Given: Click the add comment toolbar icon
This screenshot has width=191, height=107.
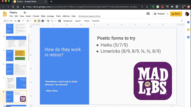Looking at the screenshot, I should pyautogui.click(x=59, y=21).
